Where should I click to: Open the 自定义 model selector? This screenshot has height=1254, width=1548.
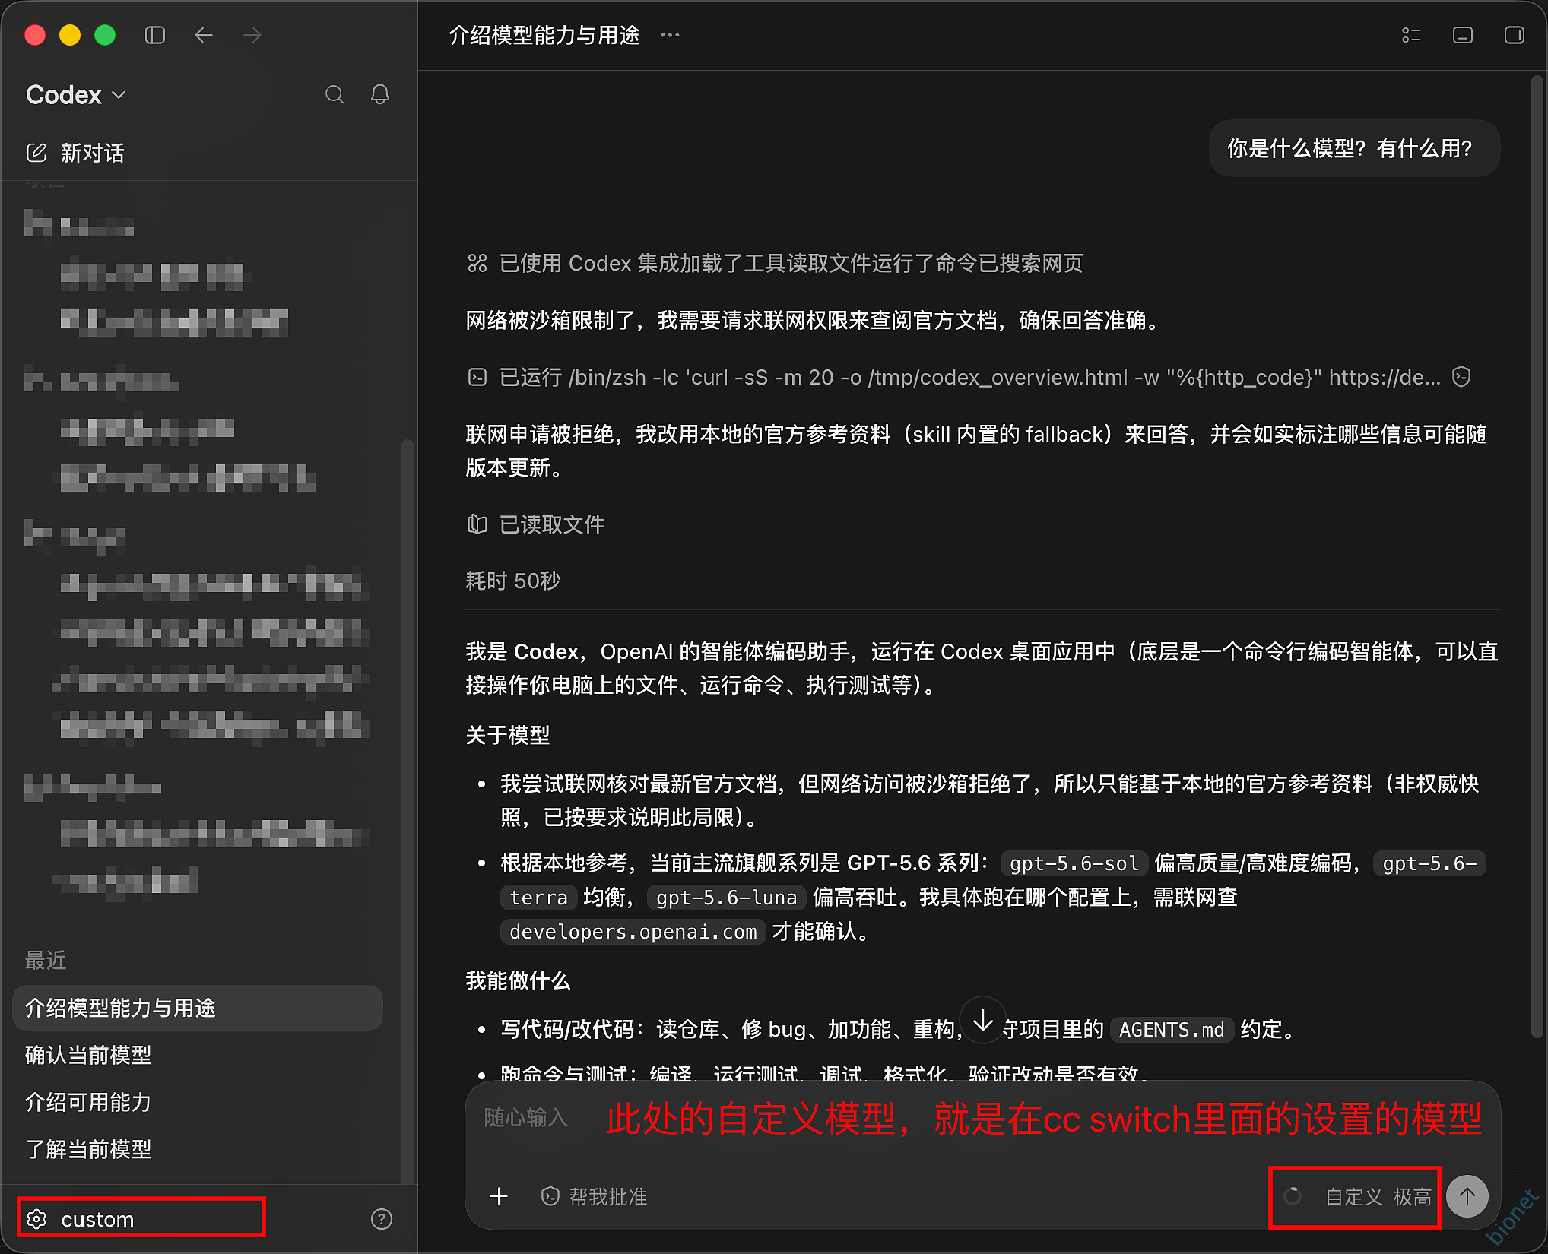point(1353,1197)
